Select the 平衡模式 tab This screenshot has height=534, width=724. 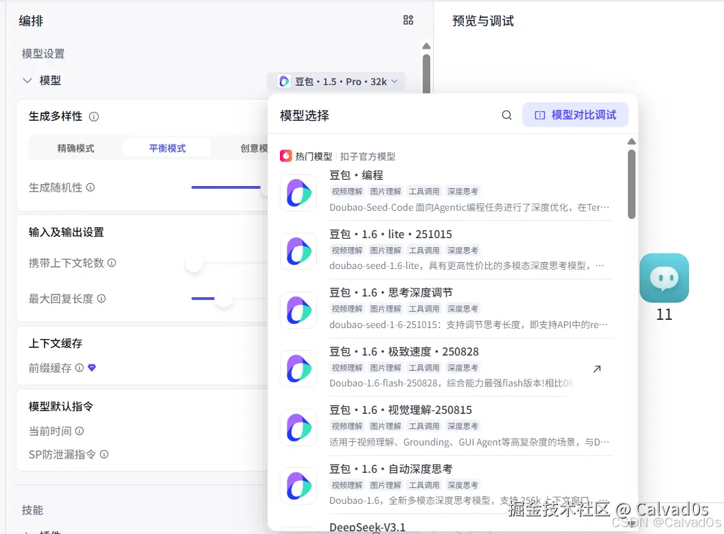tap(167, 148)
